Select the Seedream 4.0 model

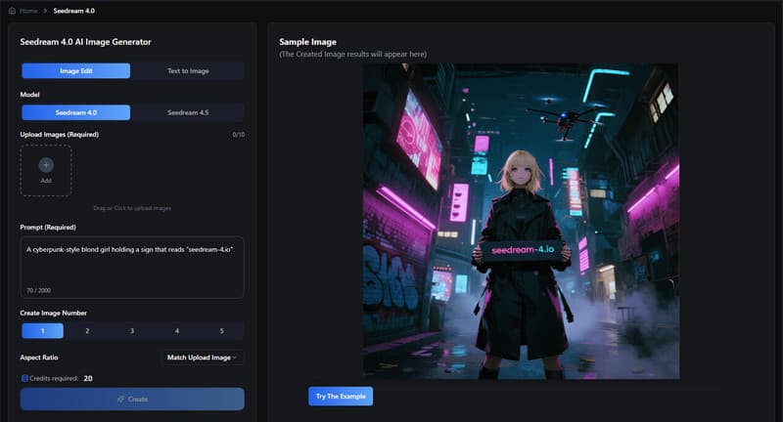[76, 112]
